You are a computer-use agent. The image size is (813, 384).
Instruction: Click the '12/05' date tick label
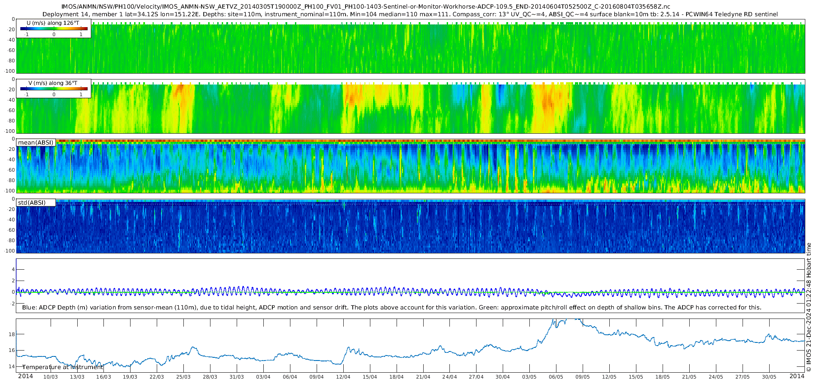(x=609, y=377)
